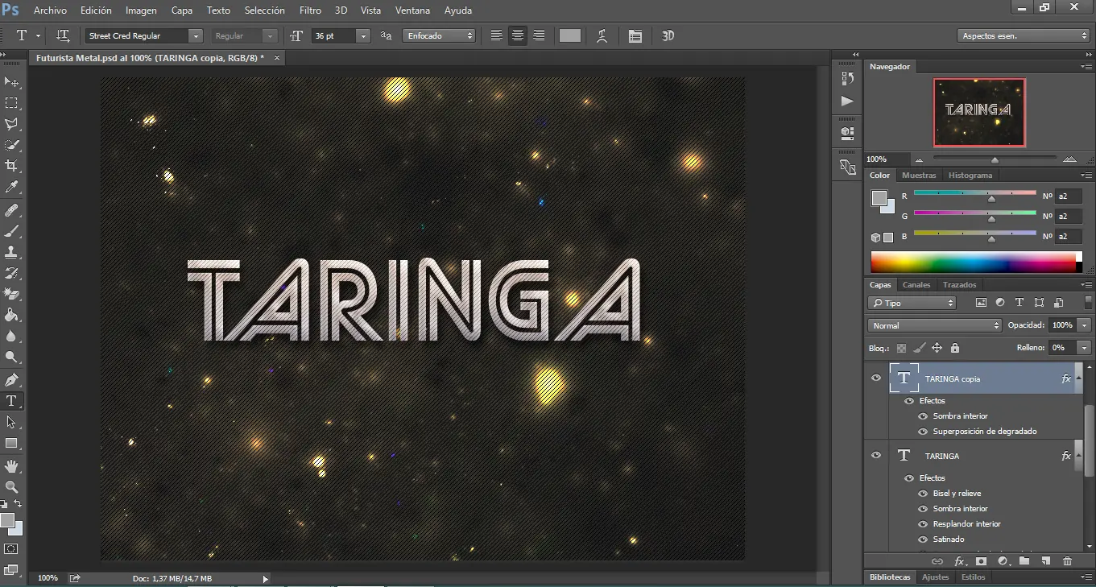
Task: Create a new layer group
Action: (x=1024, y=561)
